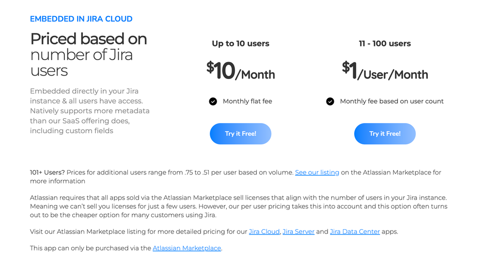Viewport: 484px width, 264px height.
Task: Click the Embedded directly in your Jira description
Action: [x=90, y=111]
